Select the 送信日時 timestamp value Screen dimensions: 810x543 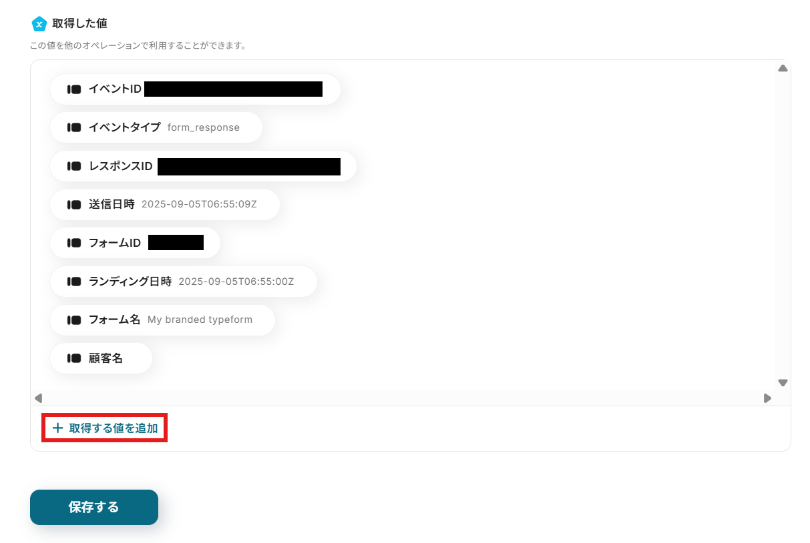pos(199,205)
